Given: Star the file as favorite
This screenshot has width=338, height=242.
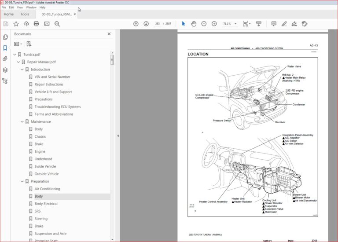Looking at the screenshot, I should tap(16, 24).
